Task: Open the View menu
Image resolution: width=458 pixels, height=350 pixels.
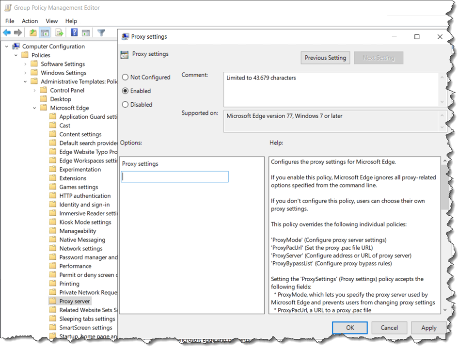Action: (x=51, y=21)
